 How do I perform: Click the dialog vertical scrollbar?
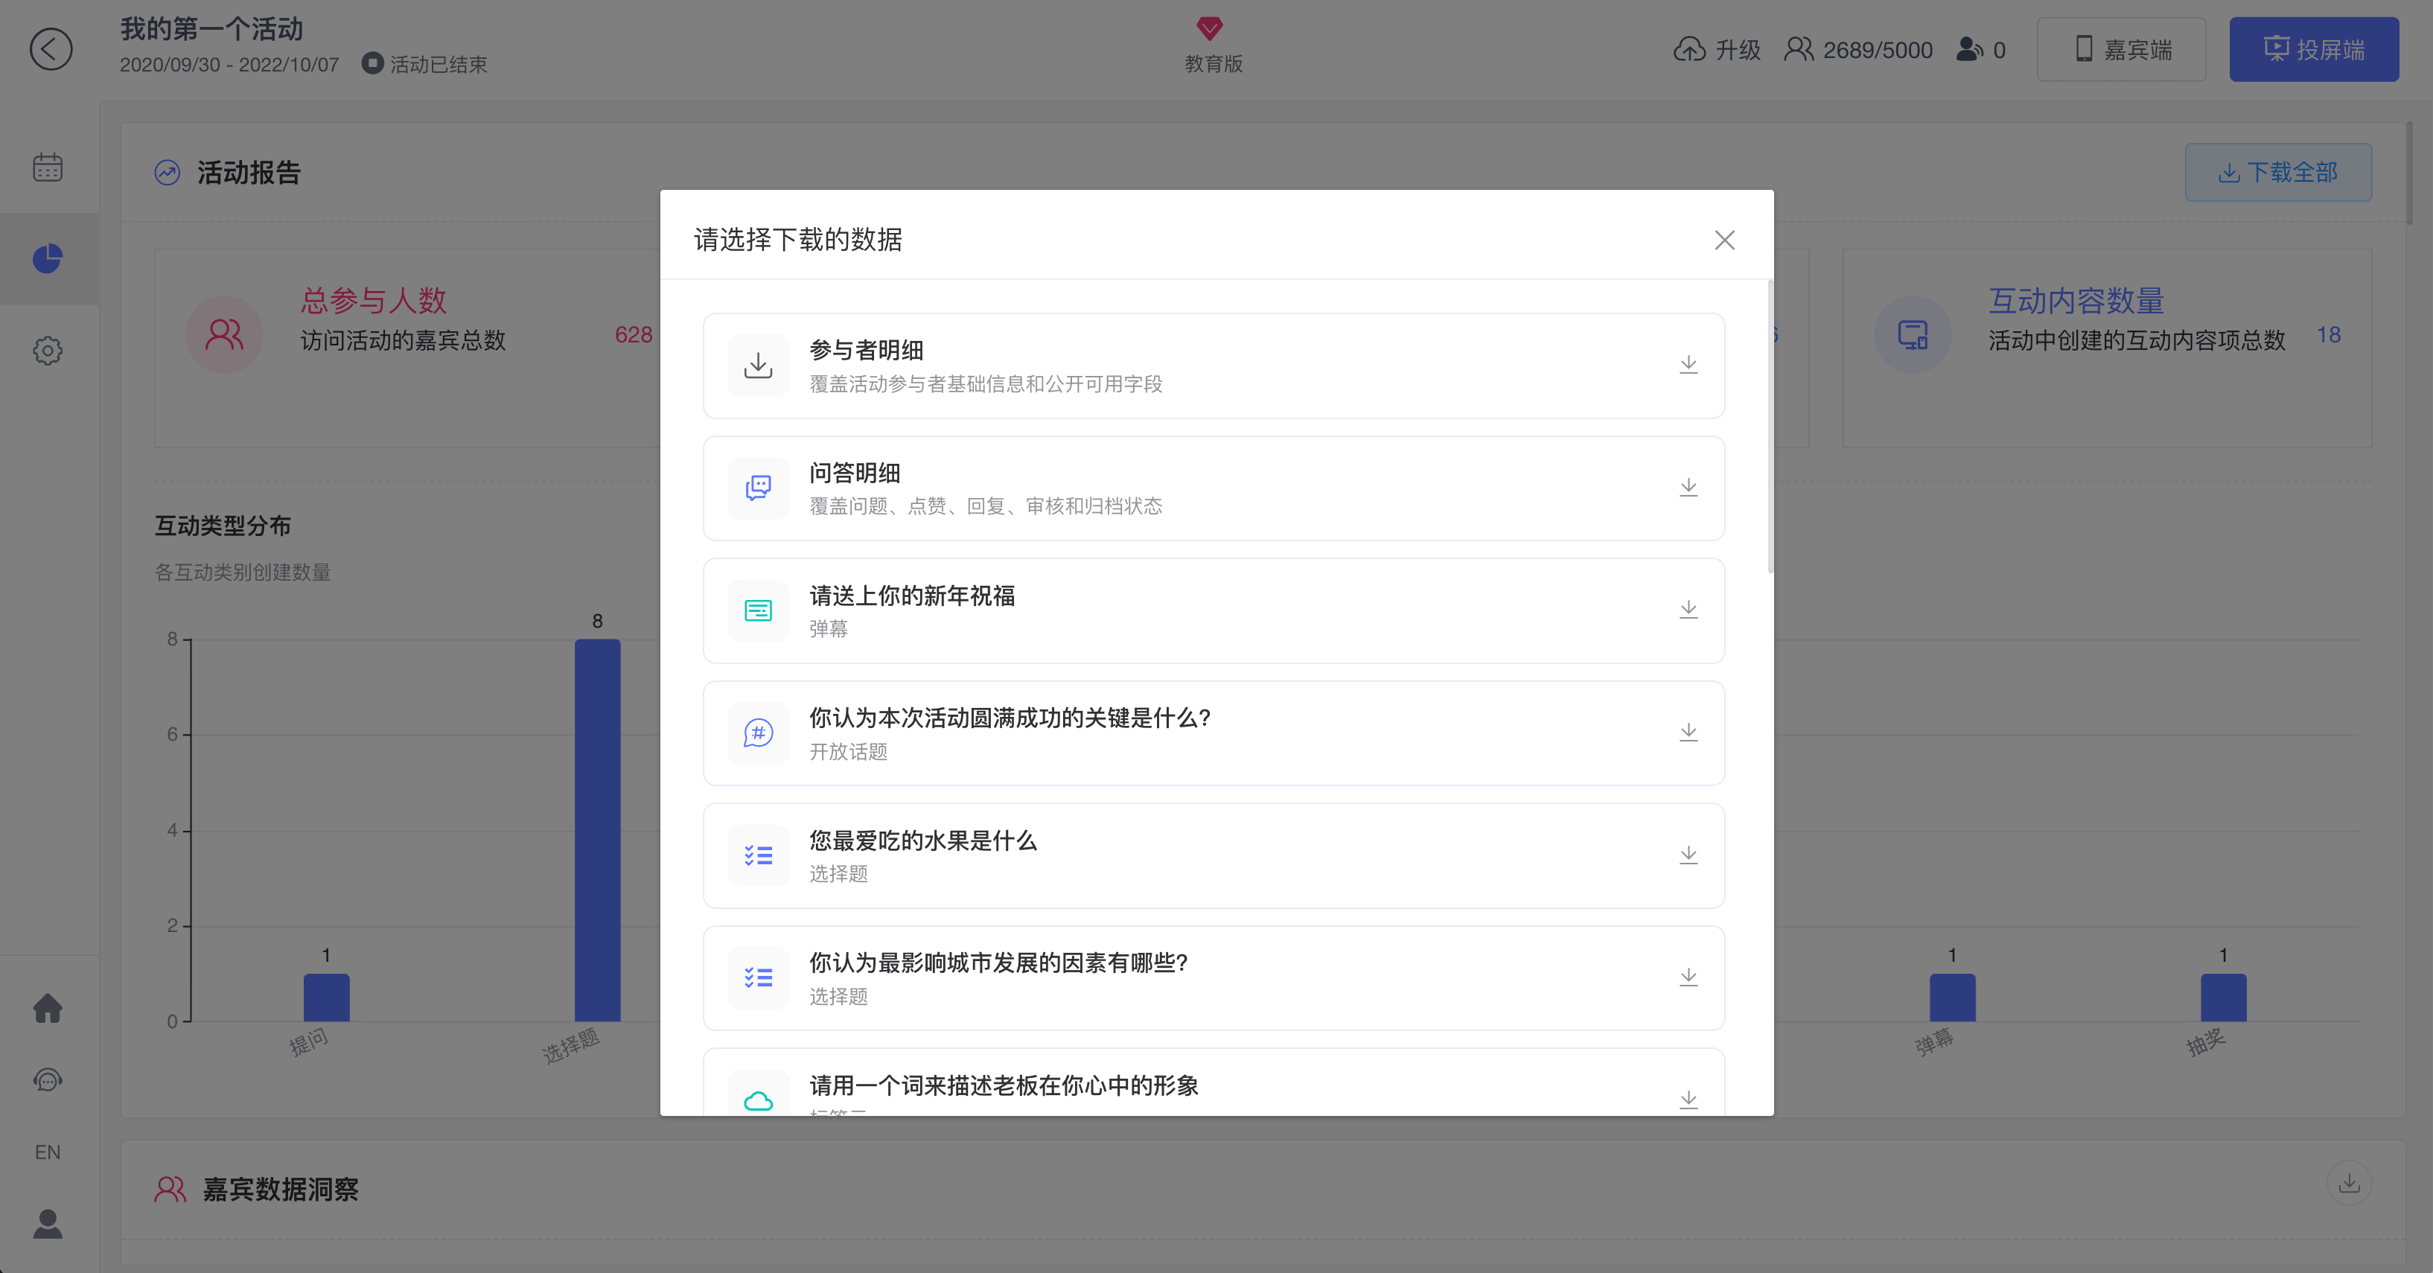(1770, 427)
